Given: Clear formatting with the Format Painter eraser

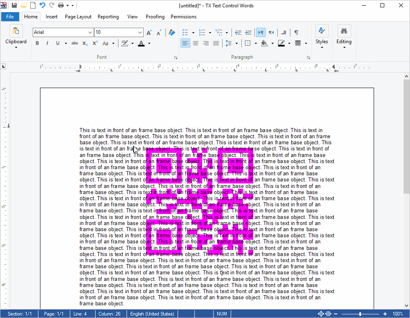Looking at the screenshot, I should 172,32.
